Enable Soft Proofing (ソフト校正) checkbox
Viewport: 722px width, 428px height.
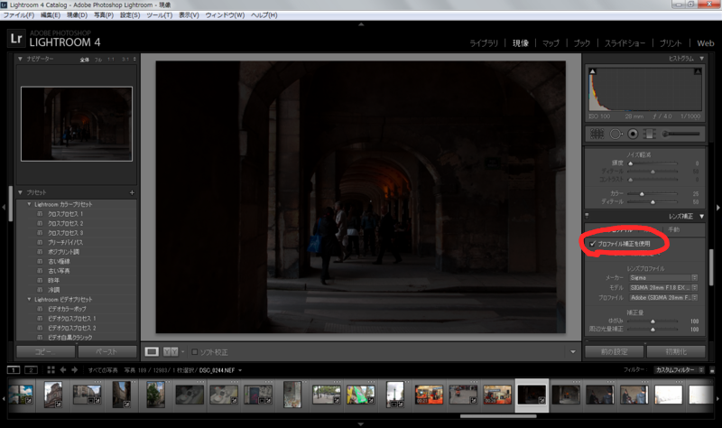(x=195, y=352)
